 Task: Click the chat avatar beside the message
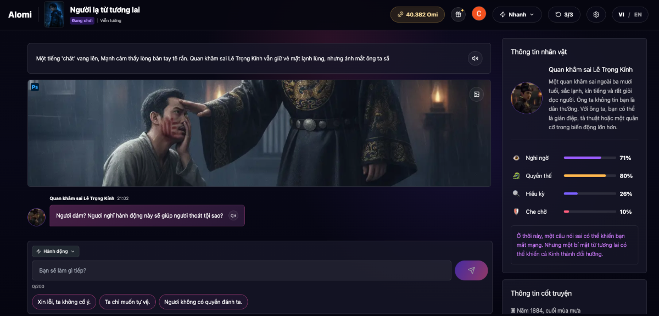37,217
